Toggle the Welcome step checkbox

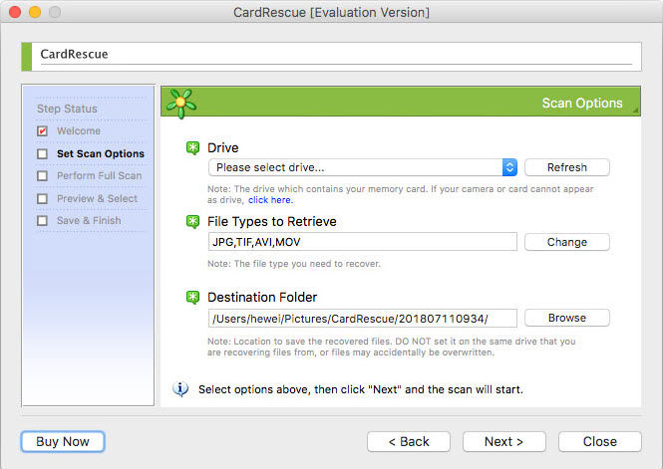42,131
